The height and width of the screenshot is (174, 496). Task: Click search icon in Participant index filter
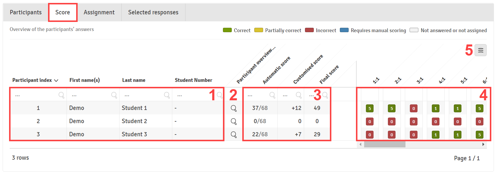pos(61,95)
